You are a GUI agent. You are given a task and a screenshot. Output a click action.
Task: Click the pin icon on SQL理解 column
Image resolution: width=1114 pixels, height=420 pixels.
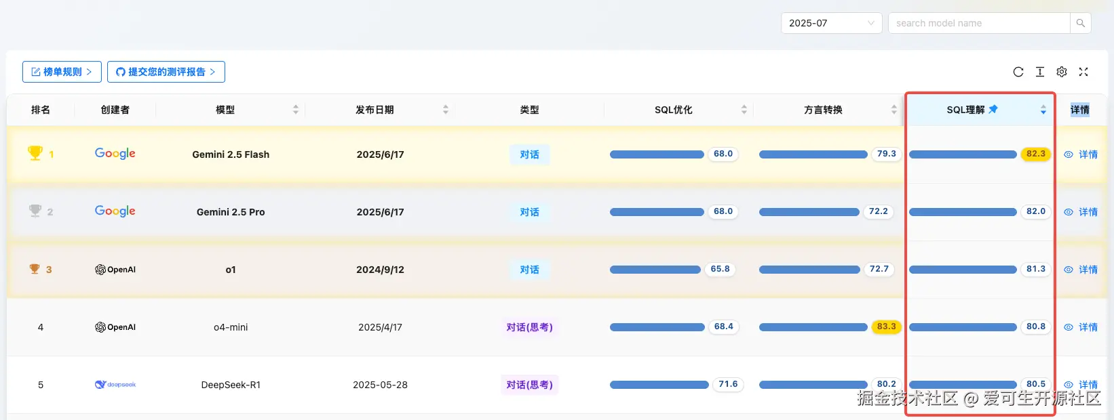click(x=993, y=109)
